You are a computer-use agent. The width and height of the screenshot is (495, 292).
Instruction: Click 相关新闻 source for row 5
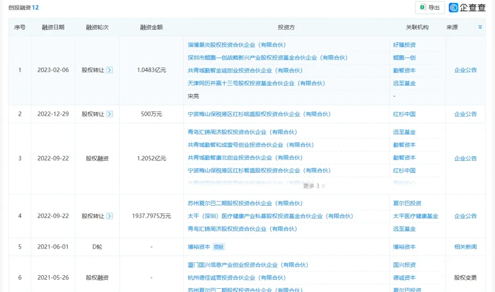pyautogui.click(x=465, y=247)
